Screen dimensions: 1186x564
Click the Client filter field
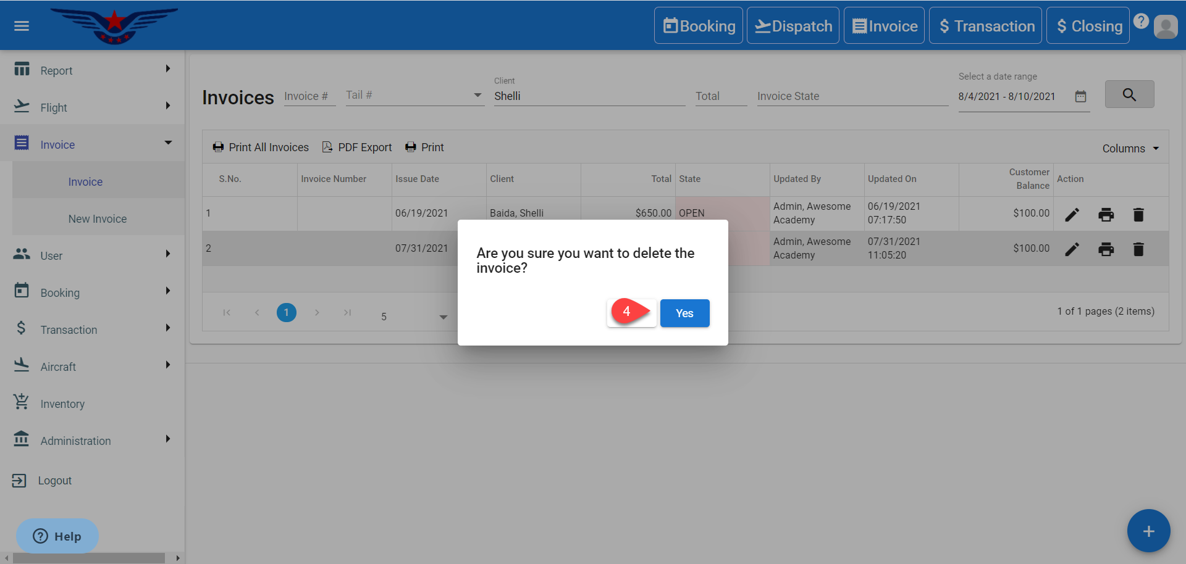pos(589,96)
